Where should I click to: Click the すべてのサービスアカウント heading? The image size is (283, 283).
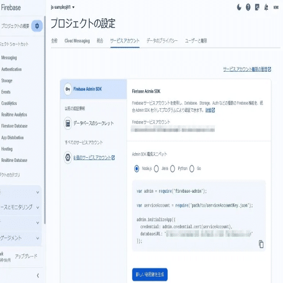[84, 143]
